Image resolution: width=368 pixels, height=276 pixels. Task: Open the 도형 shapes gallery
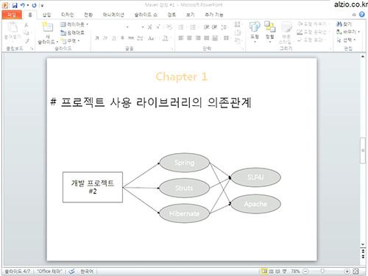[255, 32]
